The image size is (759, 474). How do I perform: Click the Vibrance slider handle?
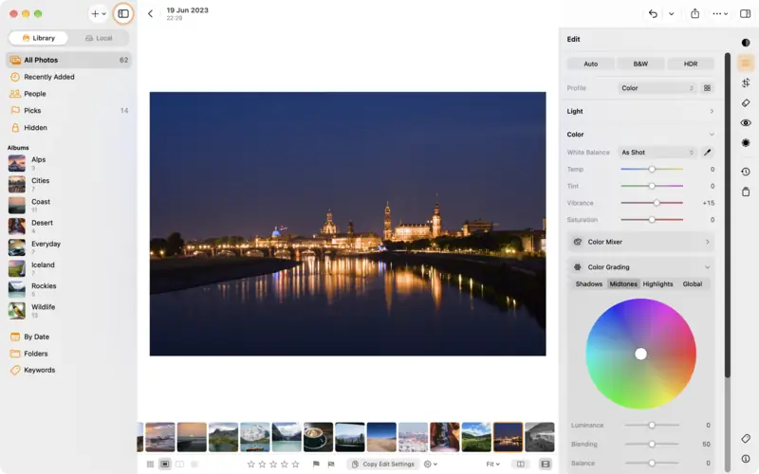point(657,203)
